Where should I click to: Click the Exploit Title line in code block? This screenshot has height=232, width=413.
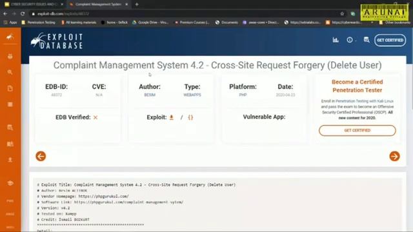click(x=136, y=185)
